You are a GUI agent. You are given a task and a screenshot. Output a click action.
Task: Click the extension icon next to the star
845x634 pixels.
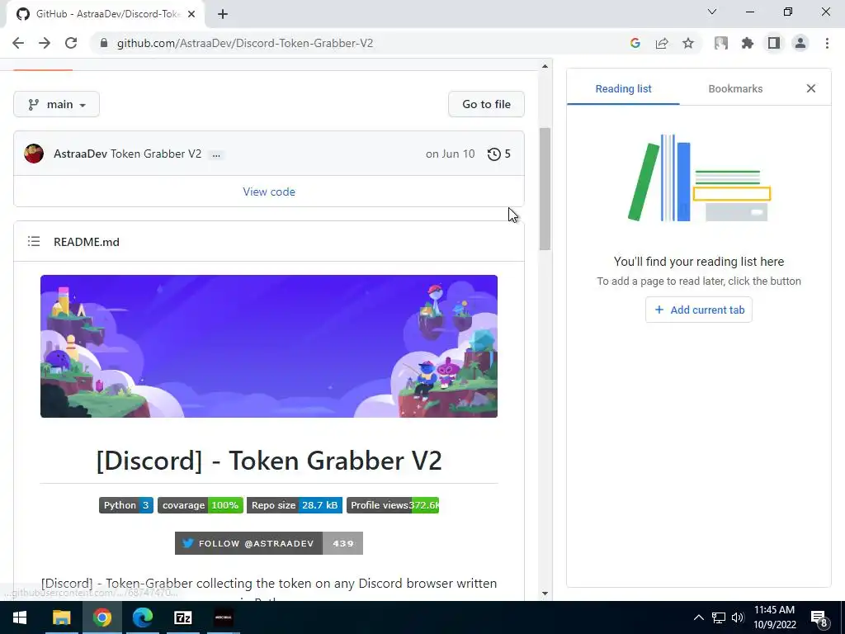(x=721, y=43)
